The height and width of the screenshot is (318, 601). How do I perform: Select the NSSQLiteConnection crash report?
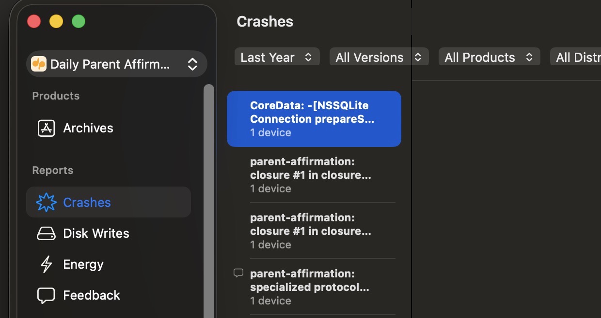coord(314,118)
